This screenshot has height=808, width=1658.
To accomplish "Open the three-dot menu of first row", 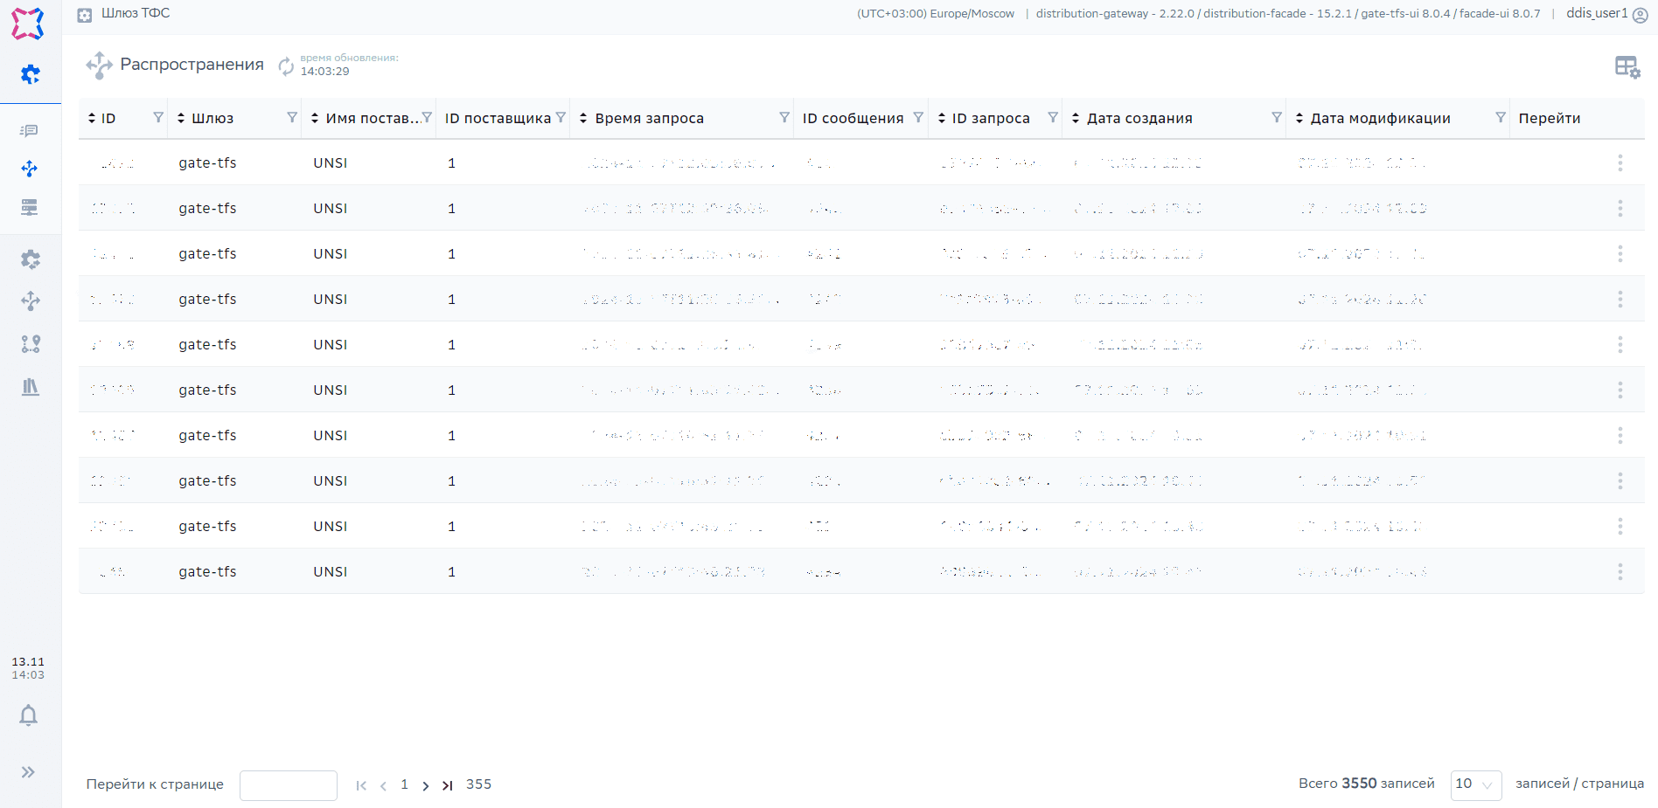I will (x=1620, y=163).
